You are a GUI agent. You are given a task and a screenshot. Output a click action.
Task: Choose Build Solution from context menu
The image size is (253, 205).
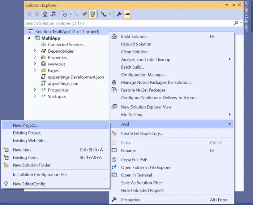click(172, 36)
